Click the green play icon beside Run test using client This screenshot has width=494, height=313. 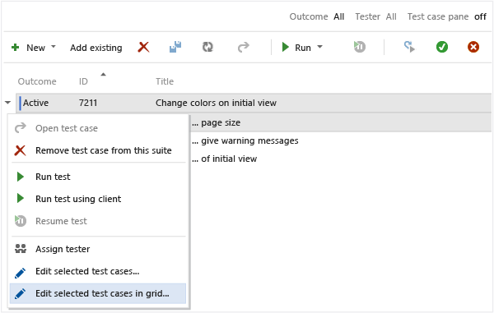coord(20,198)
